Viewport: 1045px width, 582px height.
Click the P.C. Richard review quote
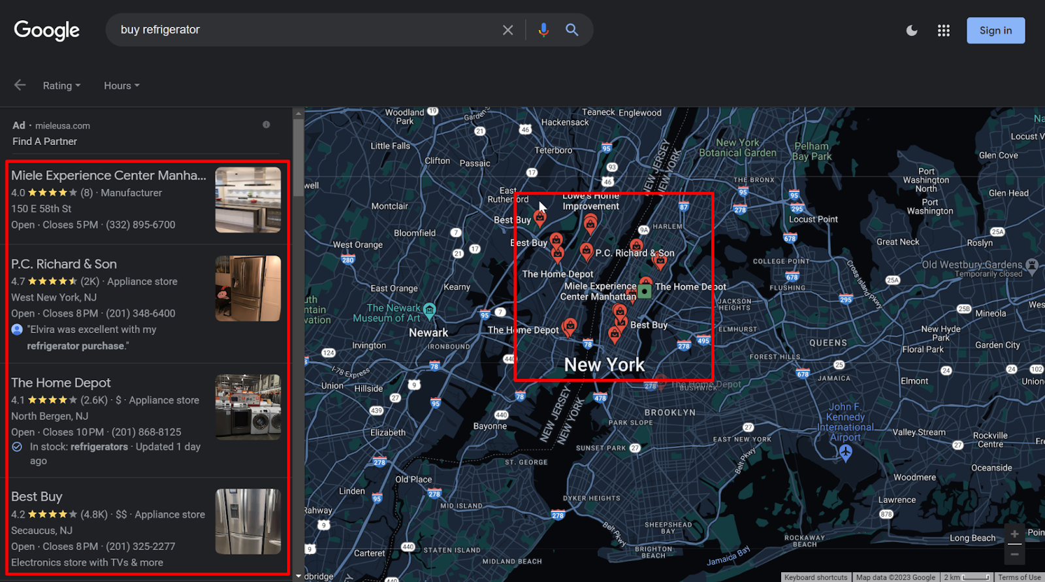(x=91, y=338)
